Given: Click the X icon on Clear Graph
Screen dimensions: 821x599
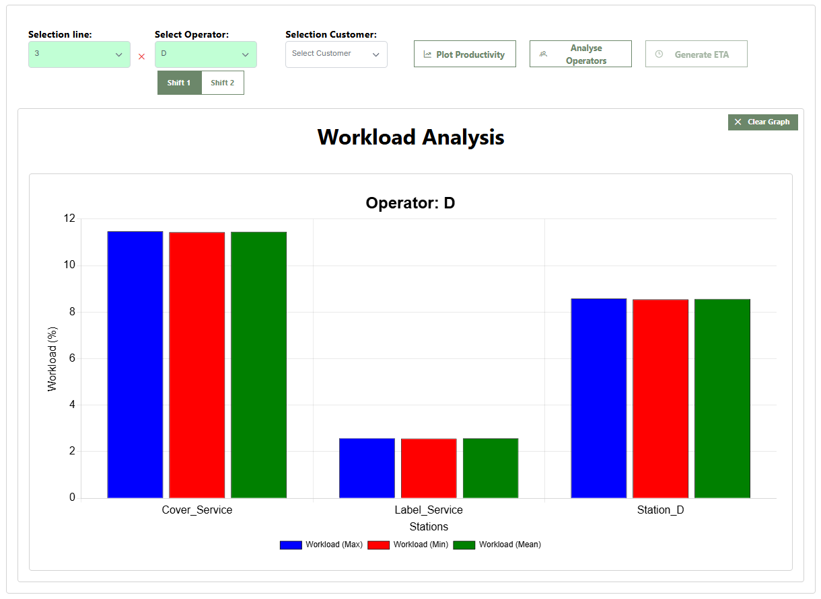Looking at the screenshot, I should click(x=738, y=122).
